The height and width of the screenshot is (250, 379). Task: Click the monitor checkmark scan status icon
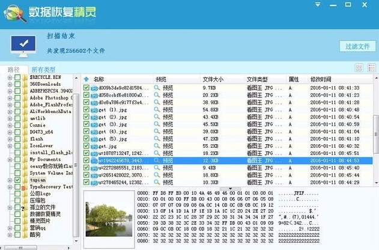pos(23,43)
